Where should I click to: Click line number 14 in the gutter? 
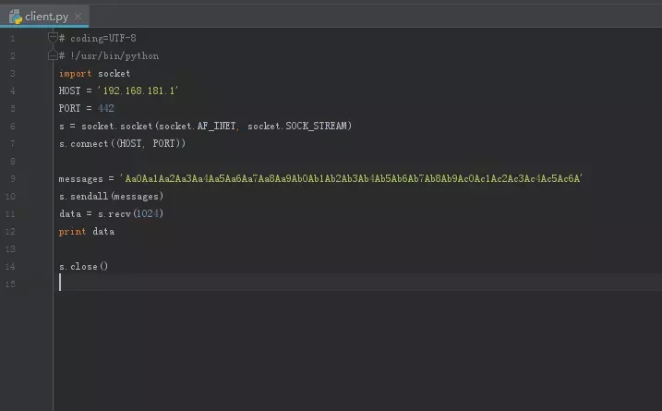coord(12,266)
